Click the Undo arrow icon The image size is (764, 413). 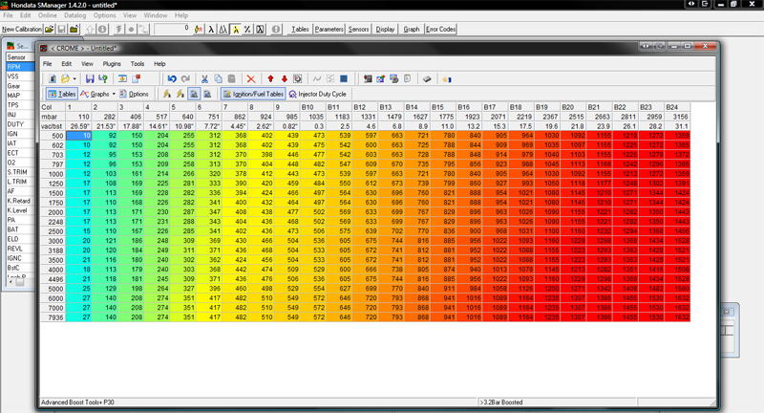pos(171,78)
